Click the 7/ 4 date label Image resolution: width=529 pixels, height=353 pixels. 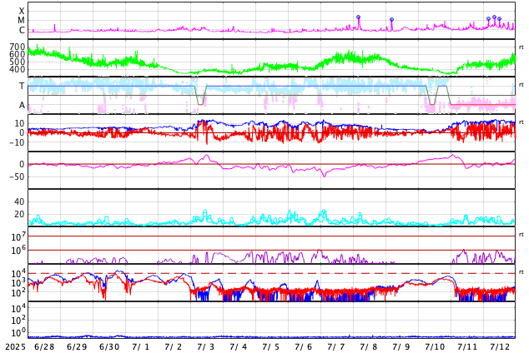[x=239, y=347]
